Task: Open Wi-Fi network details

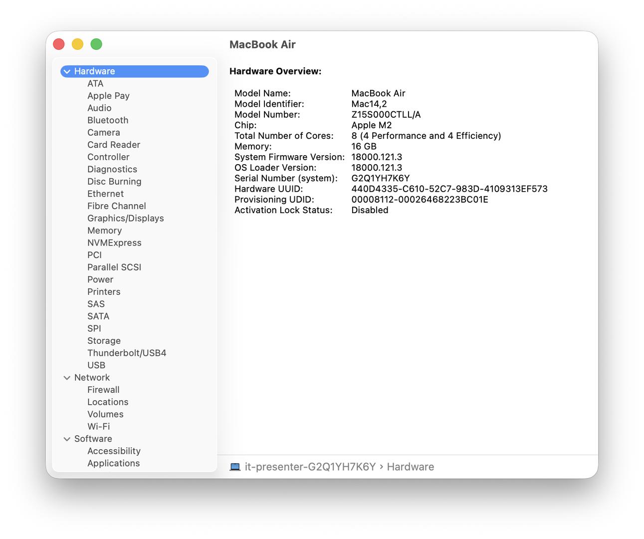Action: 98,426
